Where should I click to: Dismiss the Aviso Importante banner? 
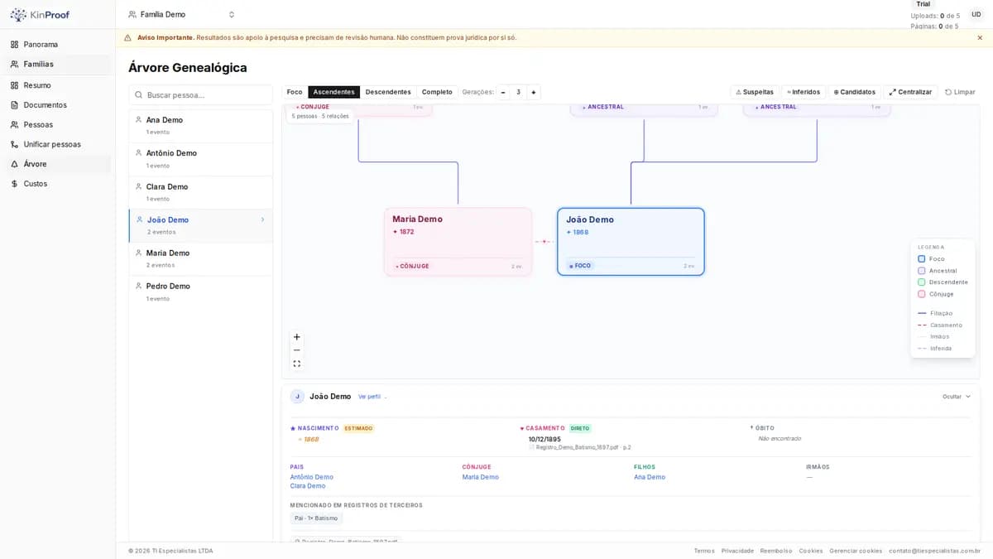pos(980,37)
